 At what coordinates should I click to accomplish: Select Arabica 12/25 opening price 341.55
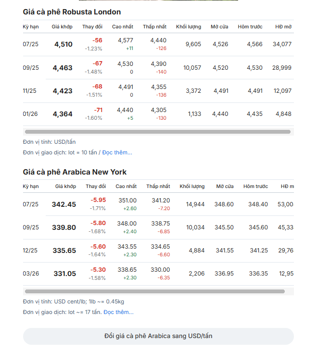tap(225, 251)
